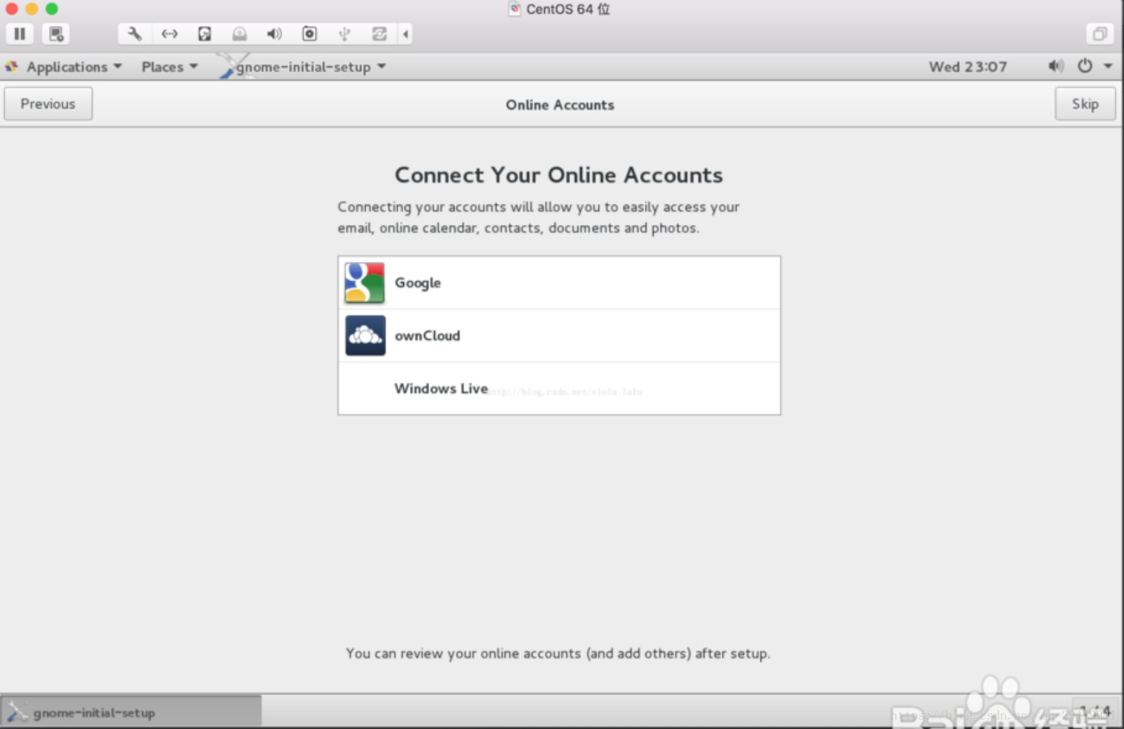Open the Places menu
The width and height of the screenshot is (1124, 729).
click(x=169, y=67)
